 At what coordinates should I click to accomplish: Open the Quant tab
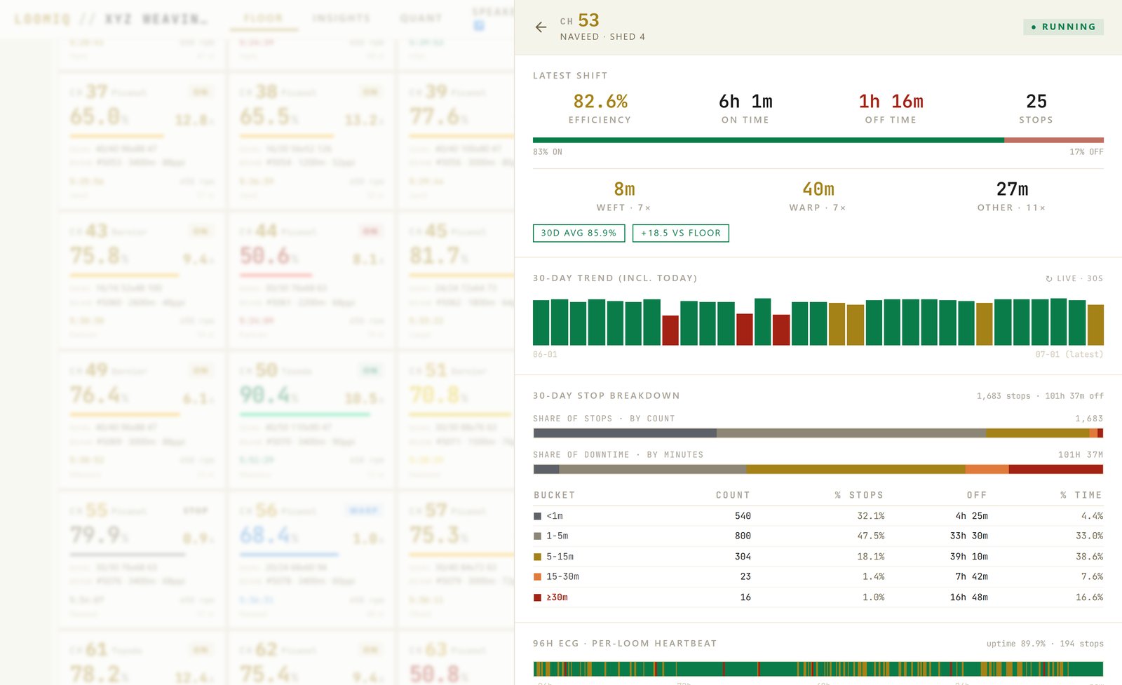point(421,18)
